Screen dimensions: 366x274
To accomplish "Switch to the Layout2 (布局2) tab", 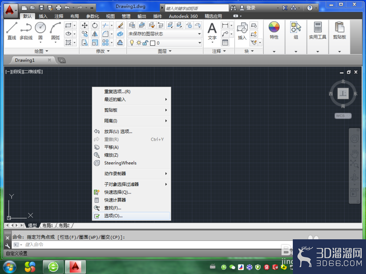I will [x=64, y=225].
